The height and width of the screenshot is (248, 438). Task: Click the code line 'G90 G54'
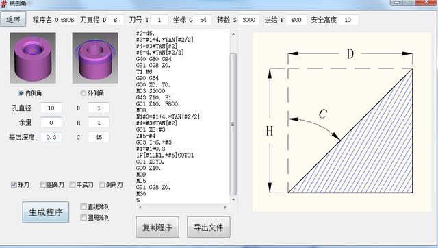point(147,78)
